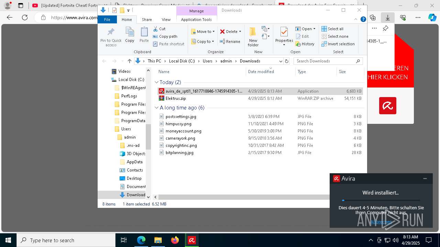The width and height of the screenshot is (440, 247).
Task: Go up one folder level arrow
Action: point(129,61)
